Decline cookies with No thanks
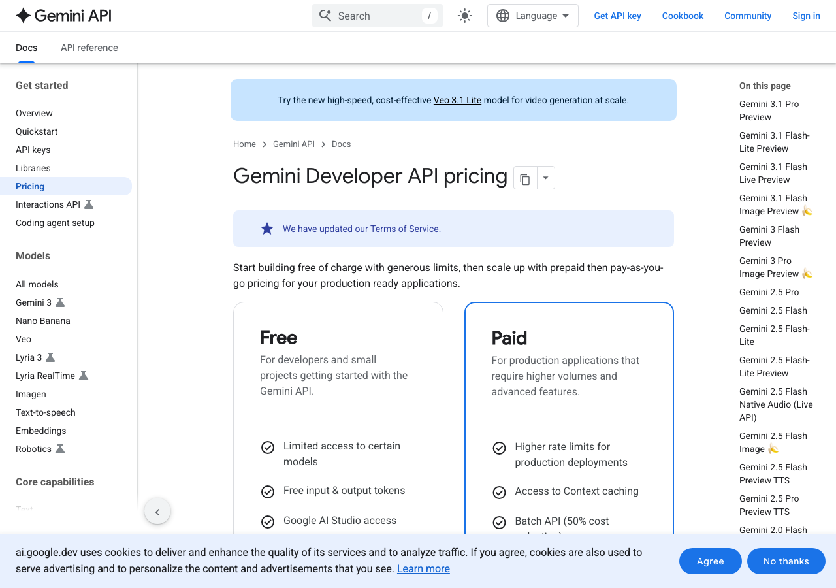Image resolution: width=836 pixels, height=588 pixels. pyautogui.click(x=786, y=561)
